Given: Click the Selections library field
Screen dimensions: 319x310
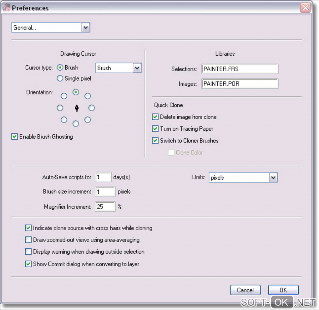Looking at the screenshot, I should (240, 69).
